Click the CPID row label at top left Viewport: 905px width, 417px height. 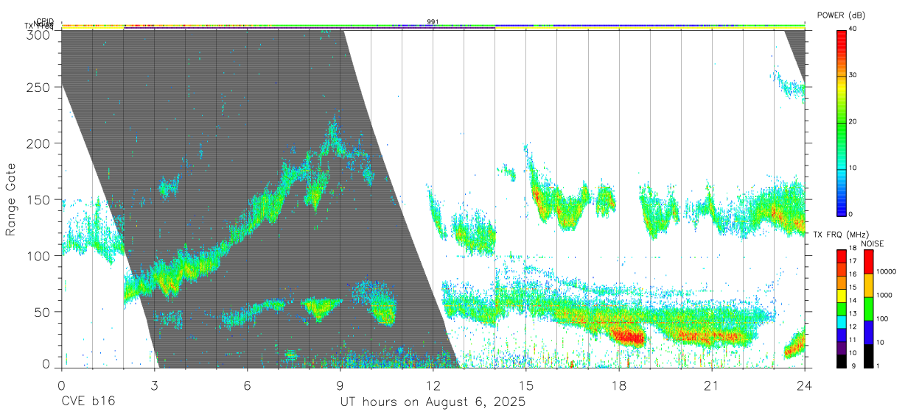click(44, 21)
